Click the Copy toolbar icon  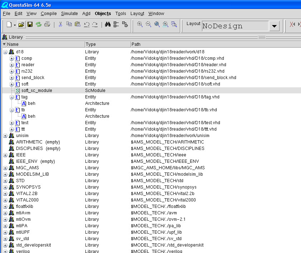point(69,24)
